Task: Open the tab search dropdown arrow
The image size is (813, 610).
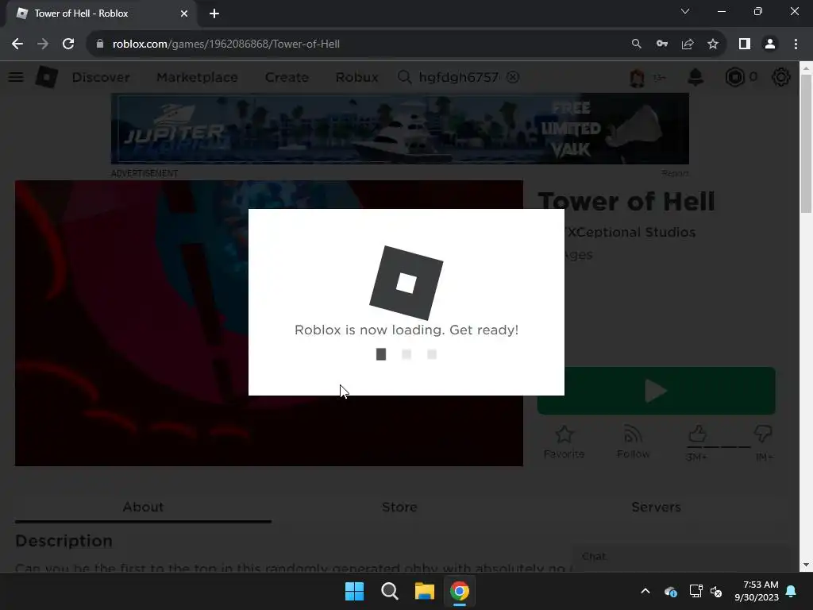Action: pos(685,11)
